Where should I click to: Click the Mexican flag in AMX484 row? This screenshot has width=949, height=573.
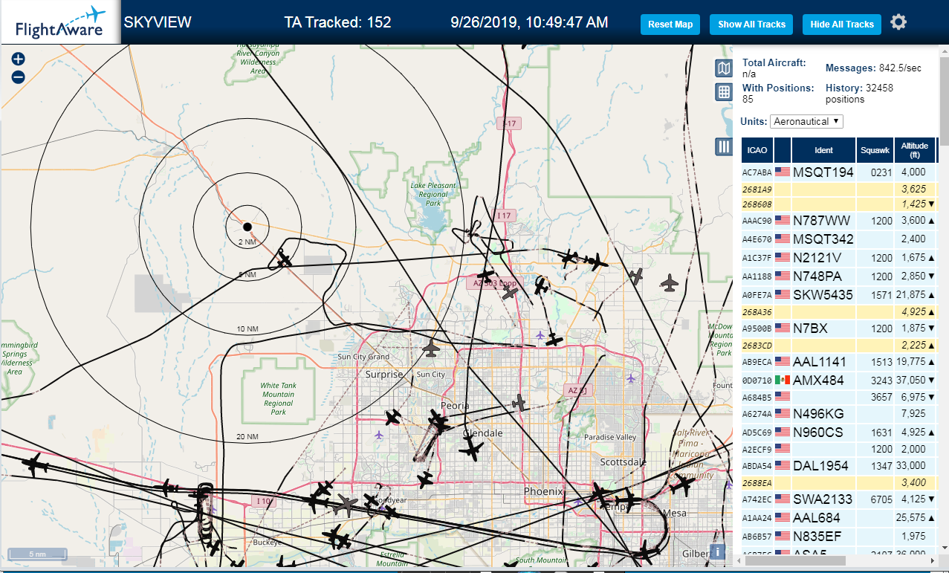point(782,380)
